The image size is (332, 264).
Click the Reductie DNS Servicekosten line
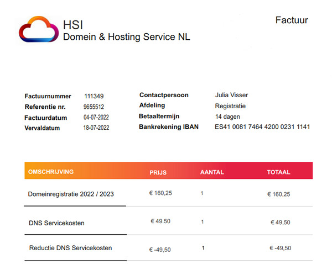coord(70,248)
